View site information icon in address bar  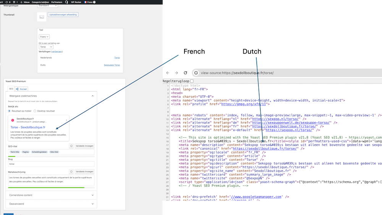pyautogui.click(x=196, y=73)
